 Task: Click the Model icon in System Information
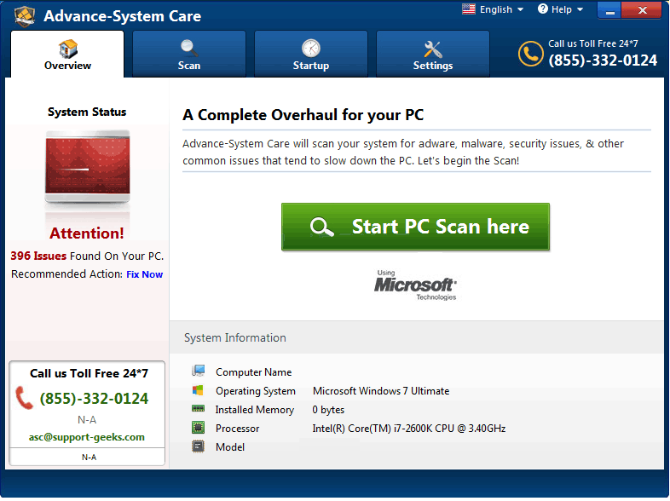pyautogui.click(x=199, y=446)
